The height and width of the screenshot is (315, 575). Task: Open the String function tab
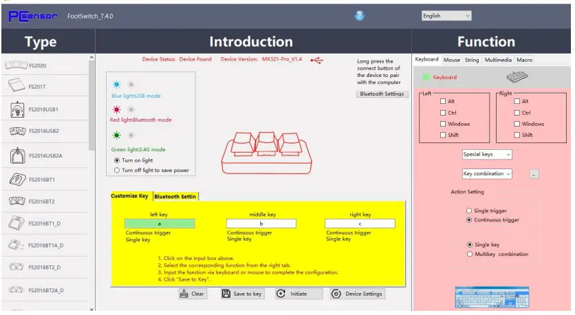tap(472, 60)
